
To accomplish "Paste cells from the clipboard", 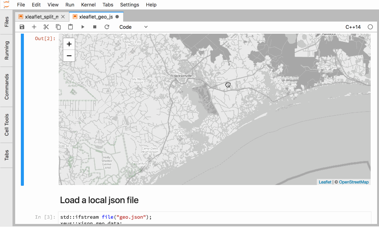I will click(70, 27).
